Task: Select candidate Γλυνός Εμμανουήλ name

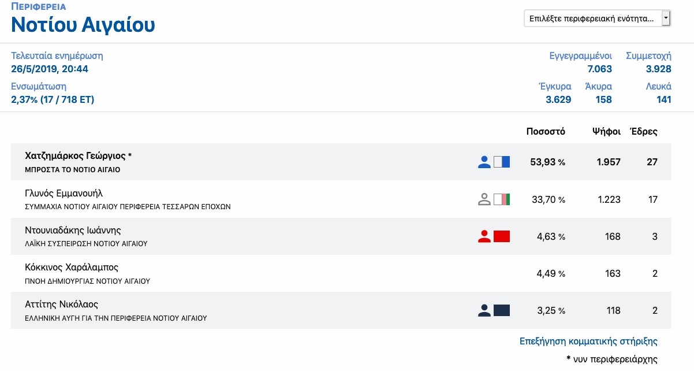Action: pyautogui.click(x=64, y=193)
